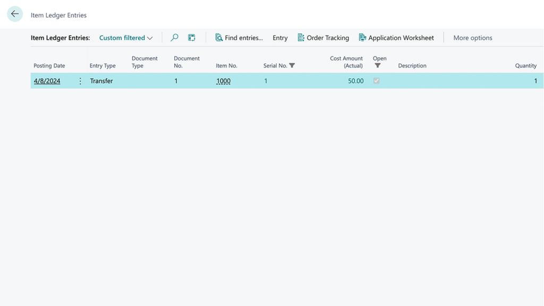Click the Find entries icon

click(x=219, y=38)
